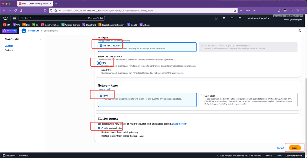Viewport: 307px width, 158px height.
Task: Toggle the hamburger navigation menu button
Action: [24, 31]
